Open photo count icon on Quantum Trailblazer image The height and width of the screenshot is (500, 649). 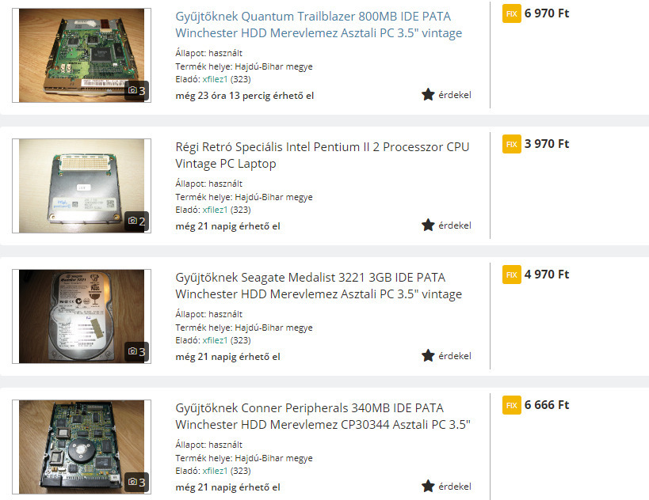click(x=136, y=90)
